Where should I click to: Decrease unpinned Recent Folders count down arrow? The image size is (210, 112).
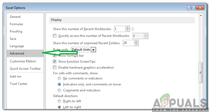click(x=136, y=44)
